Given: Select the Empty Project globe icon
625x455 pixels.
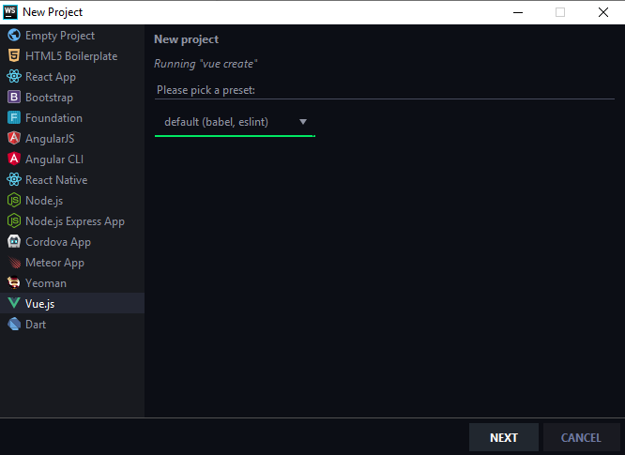Looking at the screenshot, I should pos(14,35).
